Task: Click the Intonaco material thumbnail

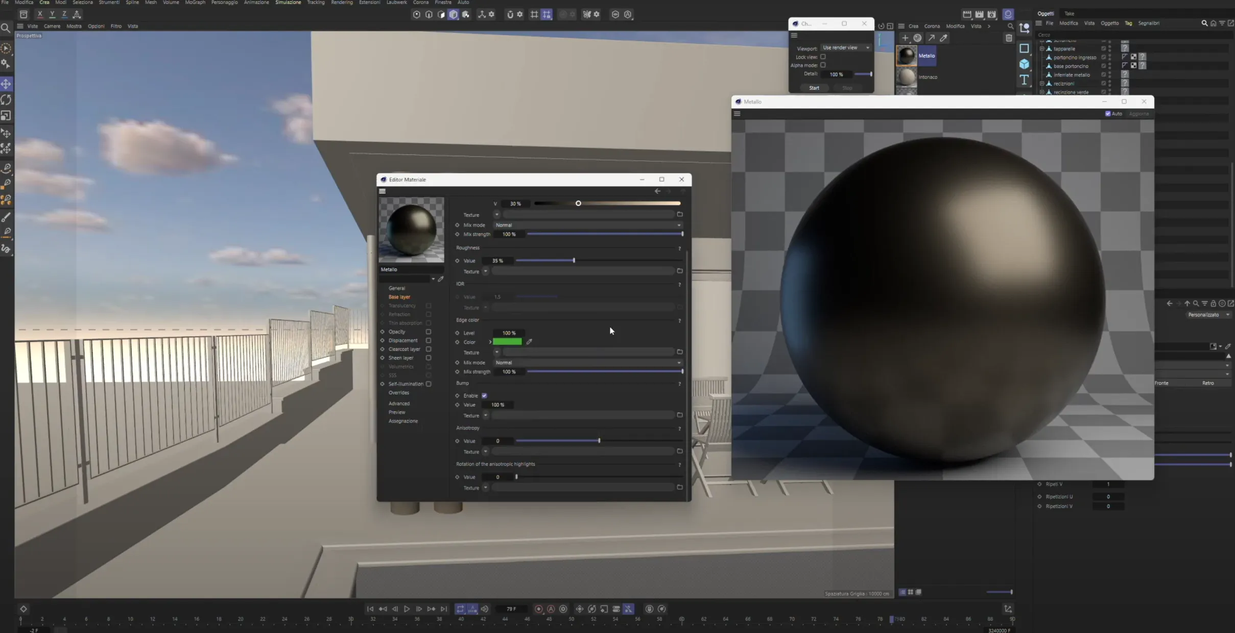Action: [x=907, y=77]
